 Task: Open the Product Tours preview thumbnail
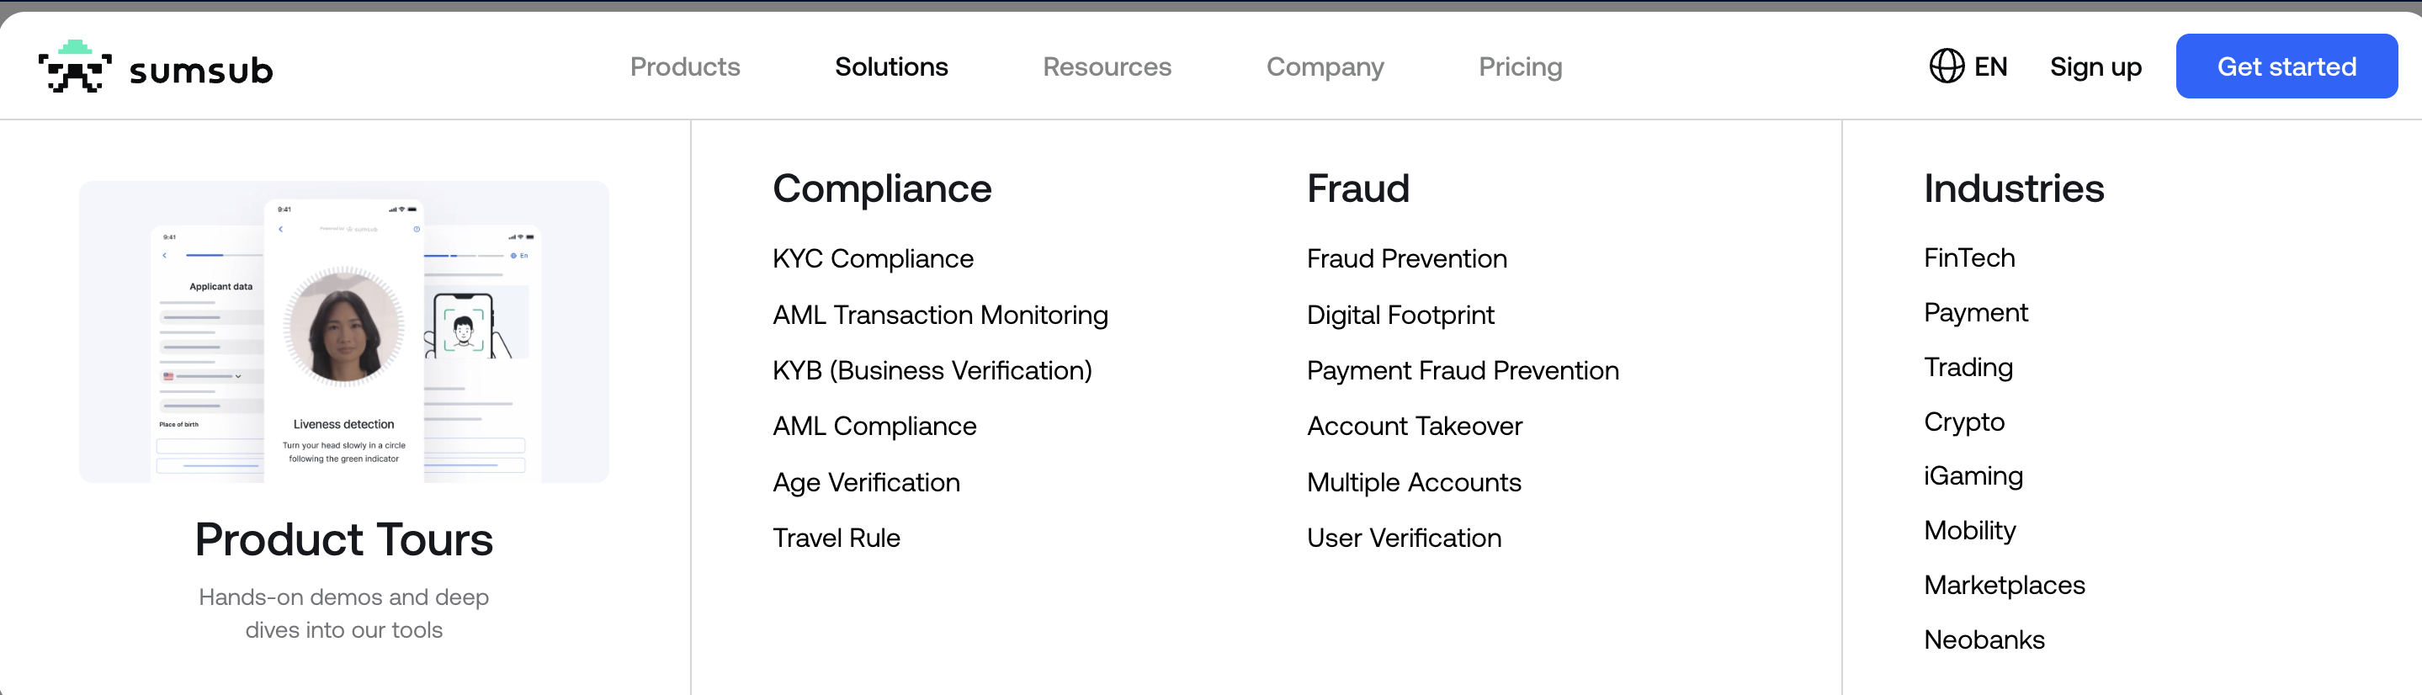tap(343, 331)
